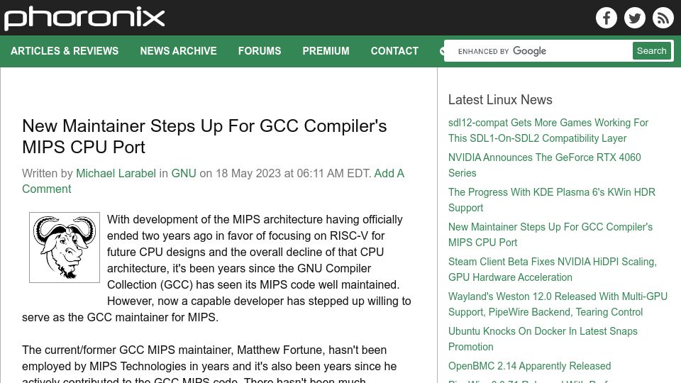Click the article headline New Maintainer Steps Up
This screenshot has height=383, width=681.
click(x=204, y=136)
